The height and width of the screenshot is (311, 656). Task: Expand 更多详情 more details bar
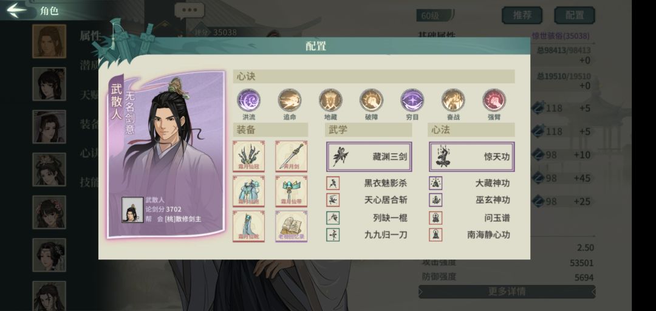click(x=507, y=292)
